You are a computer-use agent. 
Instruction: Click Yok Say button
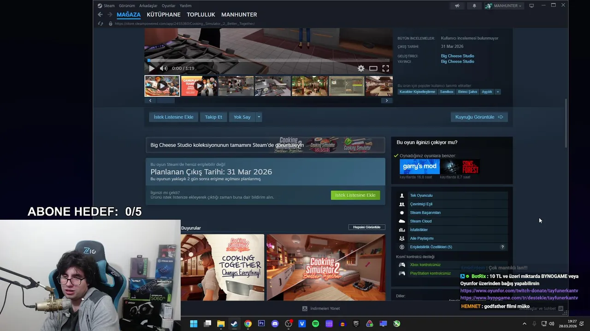pyautogui.click(x=242, y=117)
